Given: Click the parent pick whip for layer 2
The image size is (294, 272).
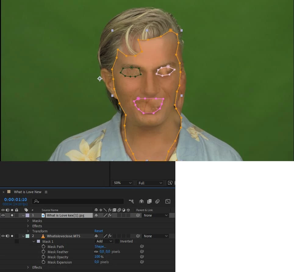Looking at the screenshot, I should click(x=138, y=236).
